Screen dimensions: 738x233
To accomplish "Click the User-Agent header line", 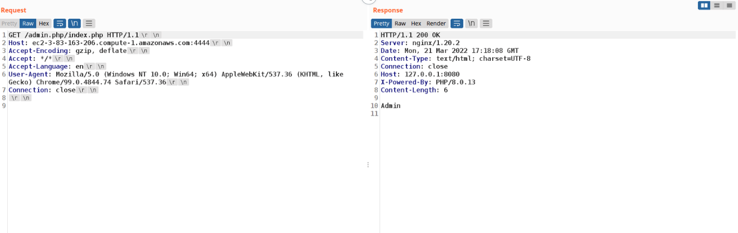I will click(176, 78).
